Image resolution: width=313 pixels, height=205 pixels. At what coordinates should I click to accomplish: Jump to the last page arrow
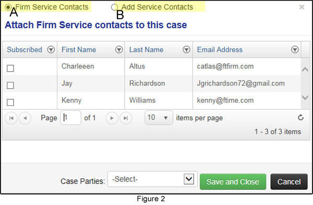[126, 118]
